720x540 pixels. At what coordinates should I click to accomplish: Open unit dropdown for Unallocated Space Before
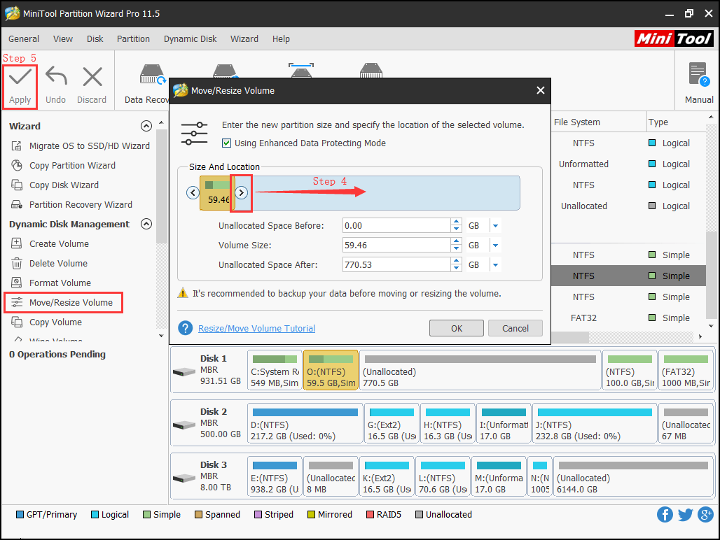[495, 225]
